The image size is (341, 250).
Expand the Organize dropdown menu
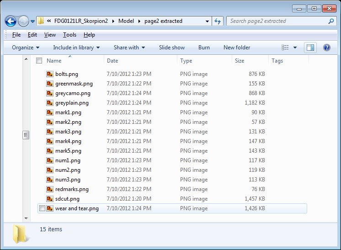pyautogui.click(x=26, y=48)
